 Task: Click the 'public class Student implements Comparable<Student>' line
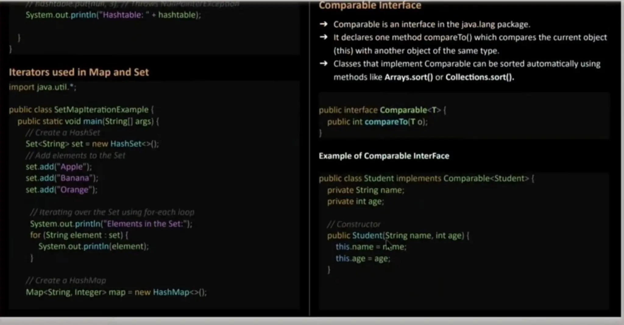(427, 178)
